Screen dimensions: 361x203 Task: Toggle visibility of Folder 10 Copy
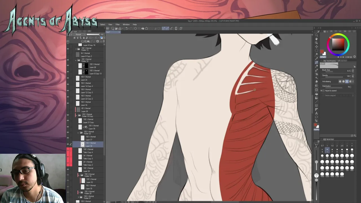pyautogui.click(x=68, y=115)
